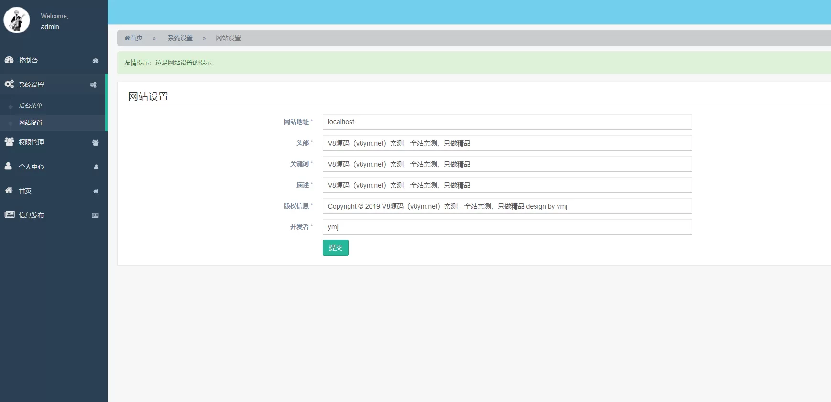This screenshot has width=831, height=402.
Task: Click the 开发者 field containing ymj
Action: tap(507, 227)
